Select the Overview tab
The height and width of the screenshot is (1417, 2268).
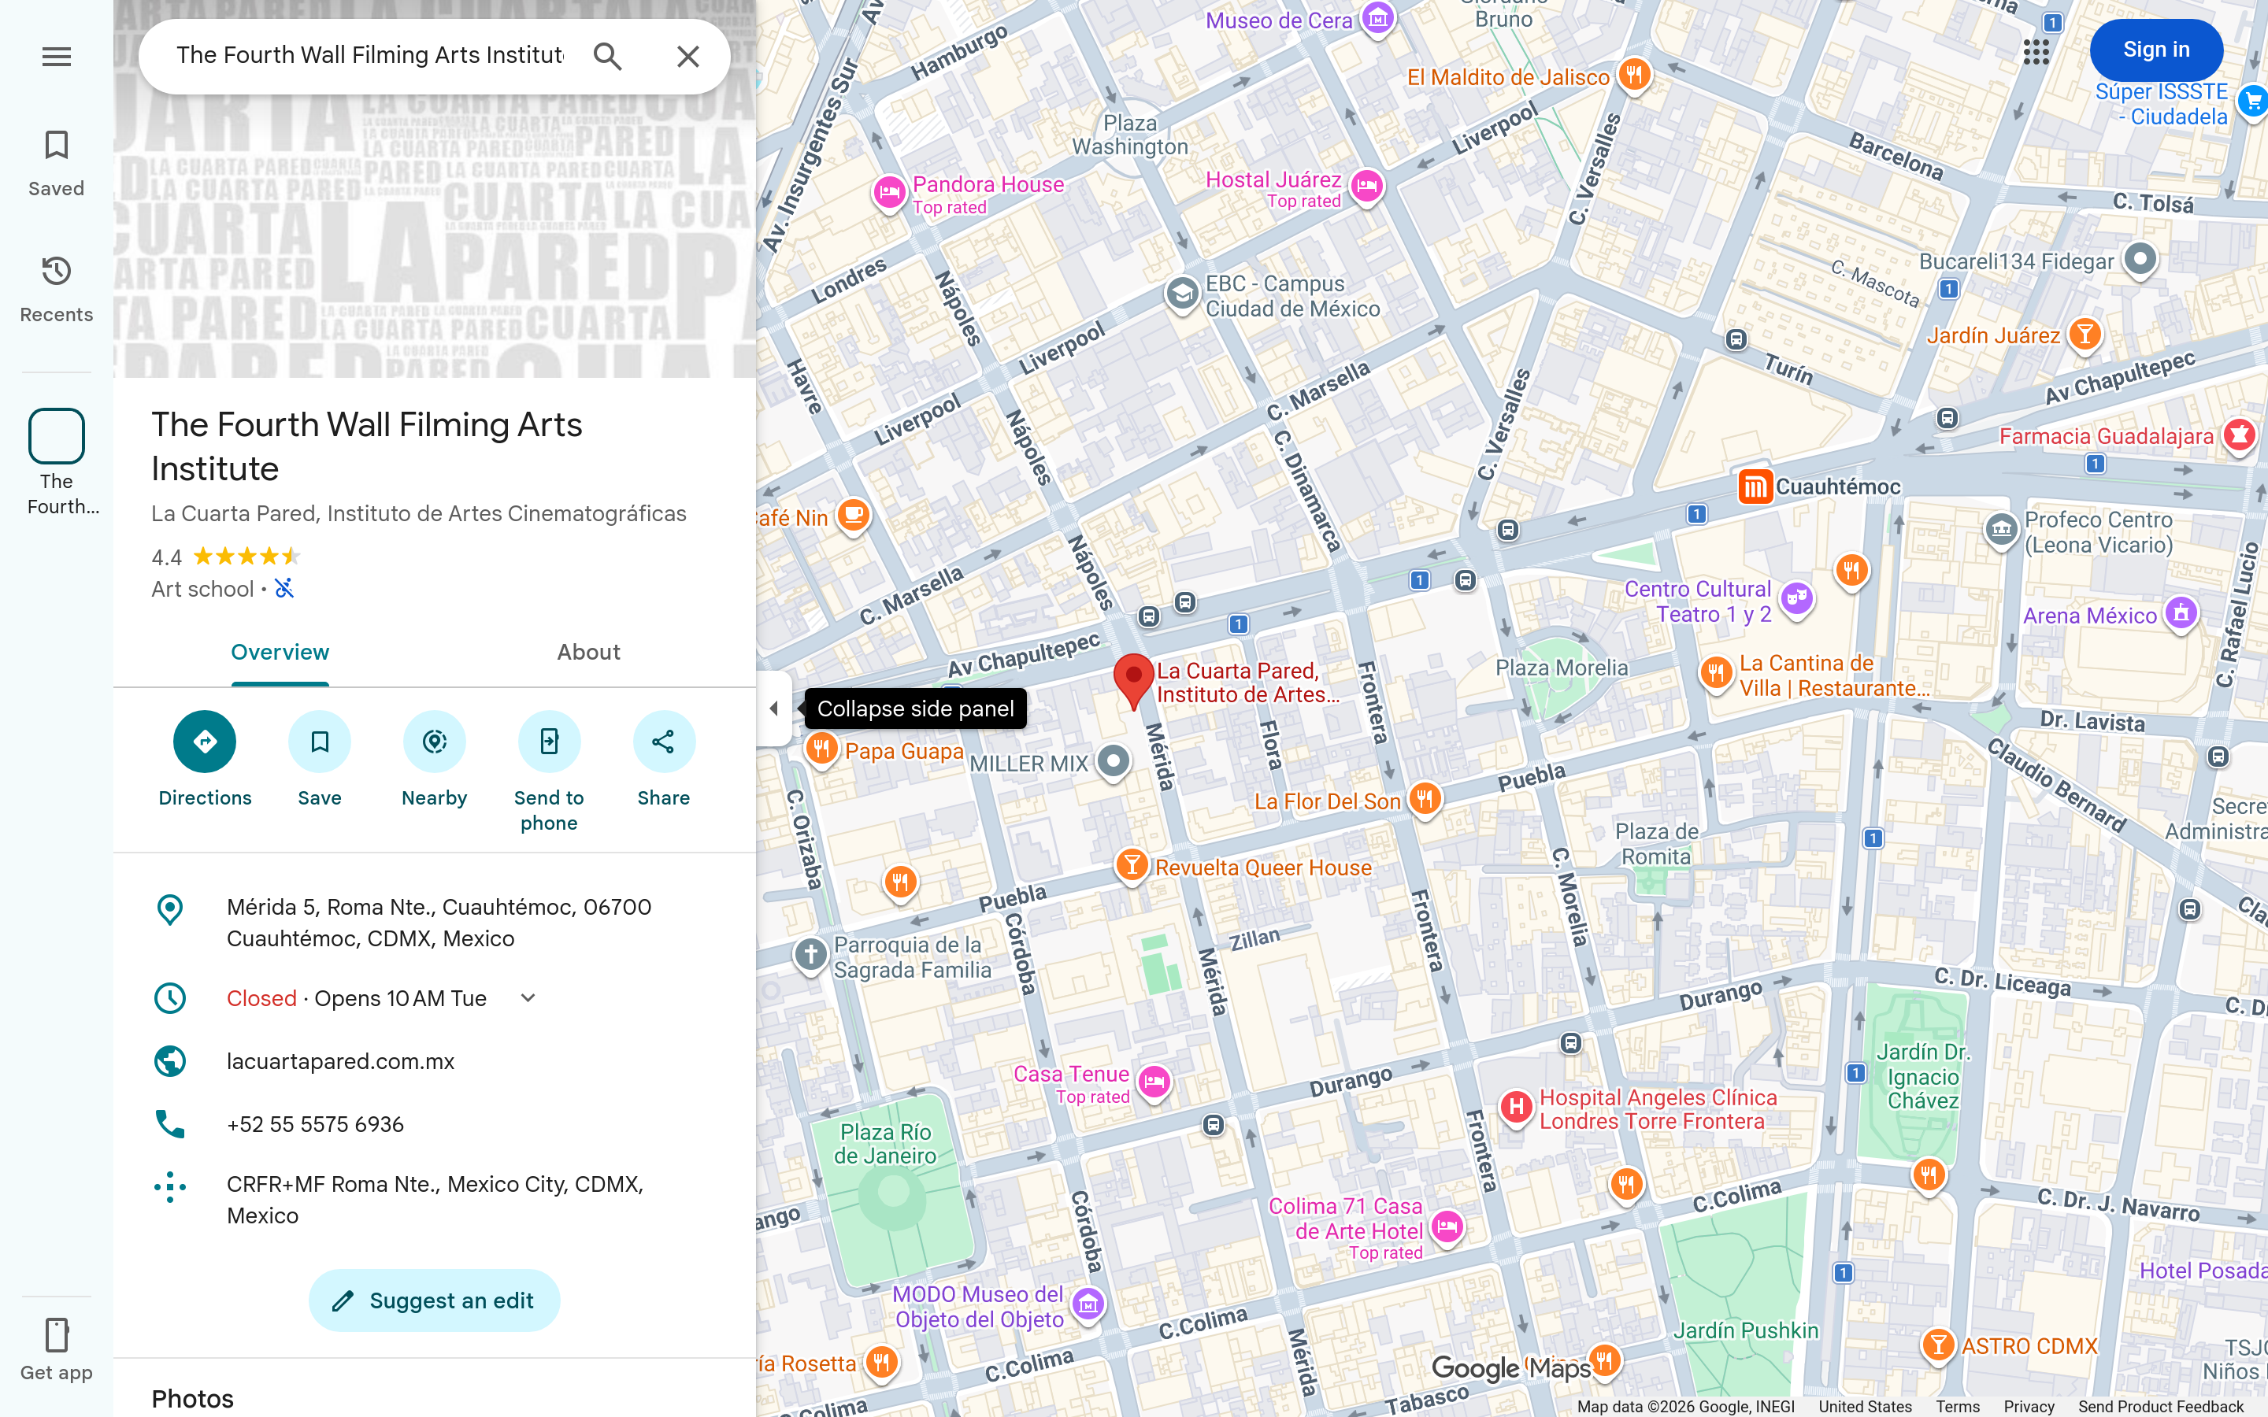(280, 653)
